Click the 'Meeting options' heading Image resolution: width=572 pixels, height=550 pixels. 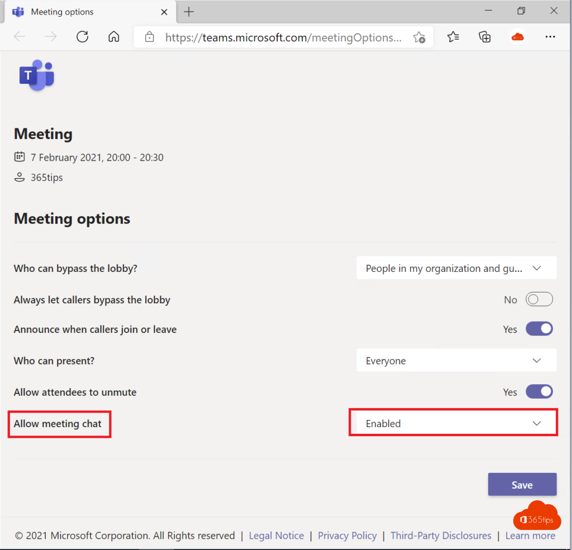72,218
